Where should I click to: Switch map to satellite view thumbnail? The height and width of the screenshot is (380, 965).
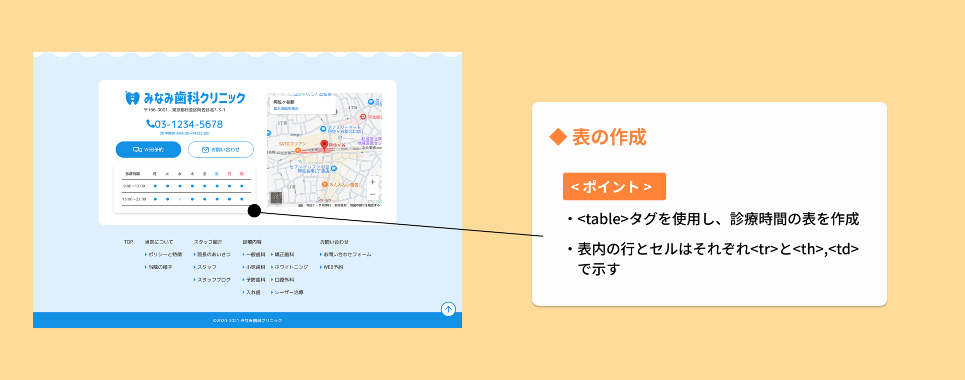tap(276, 198)
